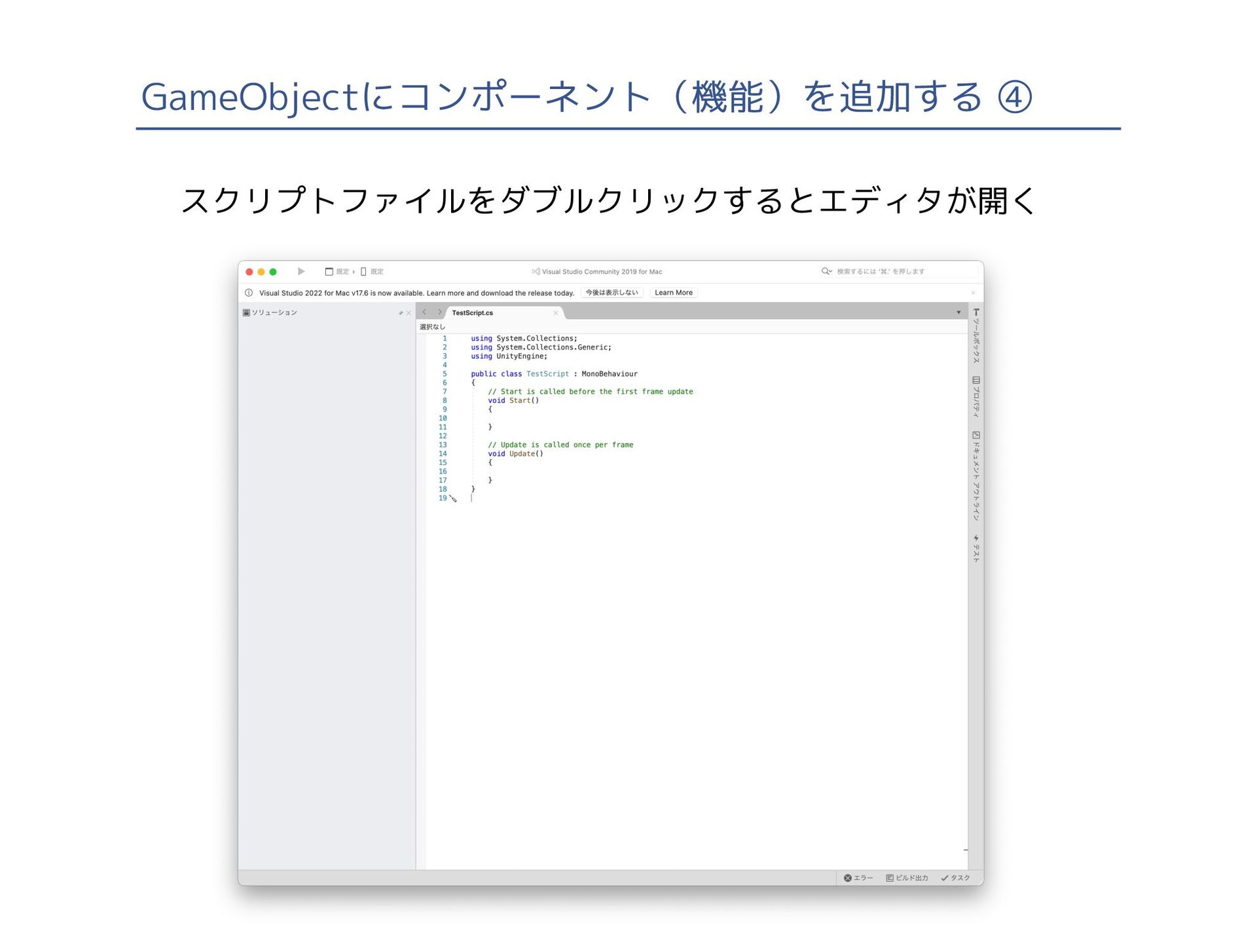Dismiss the update notification bar
The height and width of the screenshot is (943, 1257).
click(973, 293)
